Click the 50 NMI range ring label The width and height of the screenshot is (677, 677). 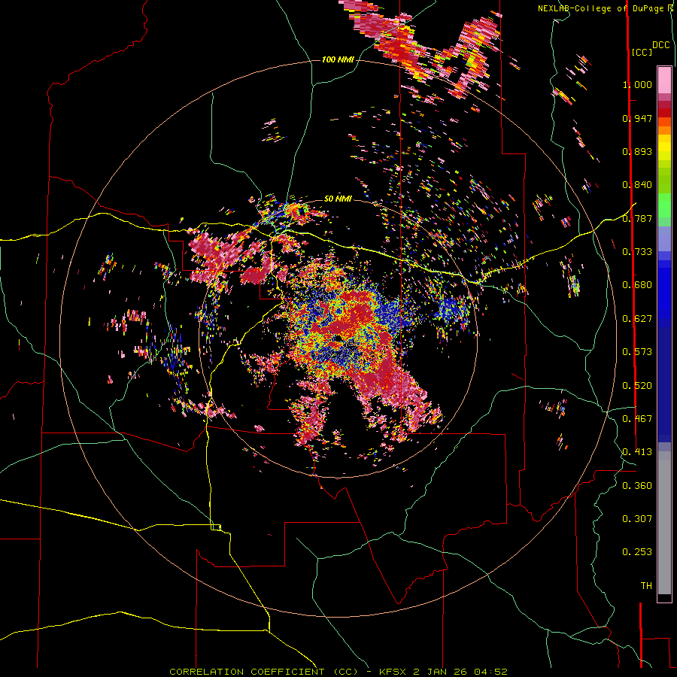[x=338, y=199]
